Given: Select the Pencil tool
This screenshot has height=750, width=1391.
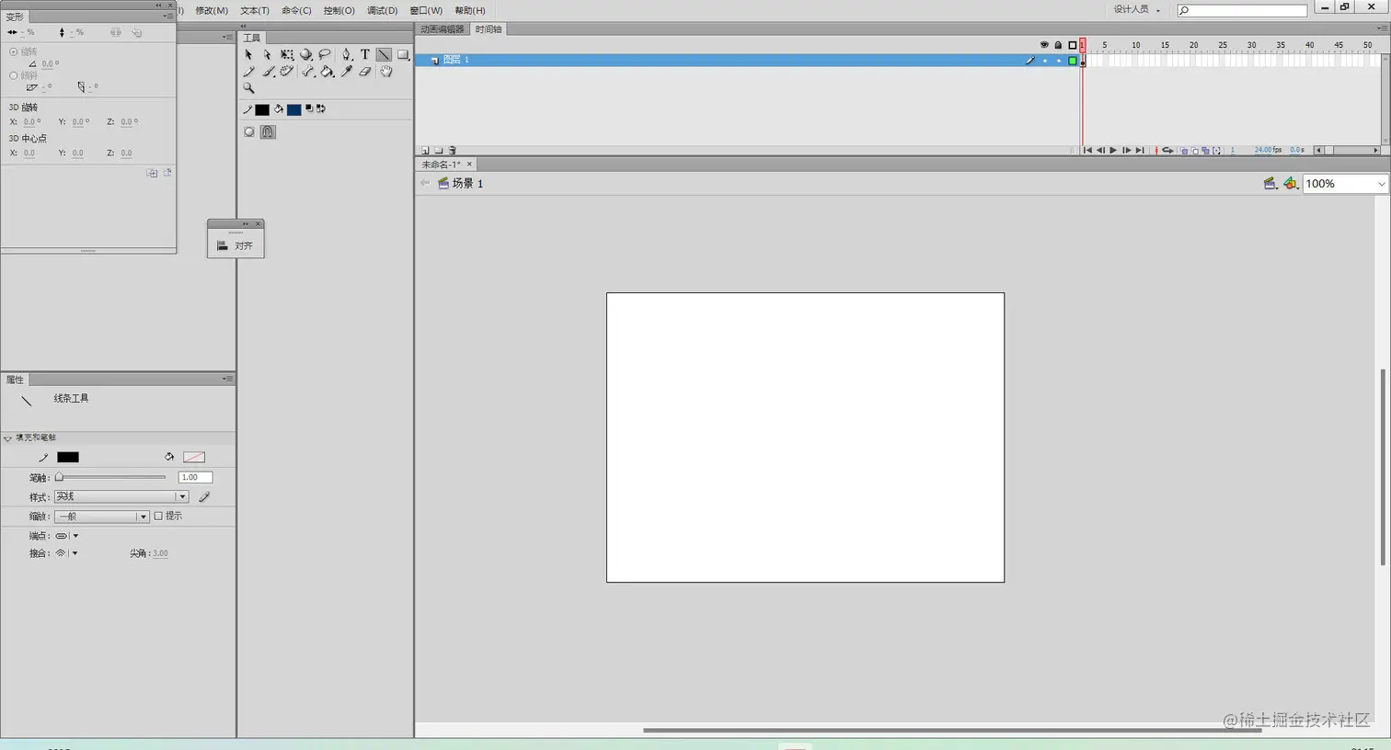Looking at the screenshot, I should 248,72.
